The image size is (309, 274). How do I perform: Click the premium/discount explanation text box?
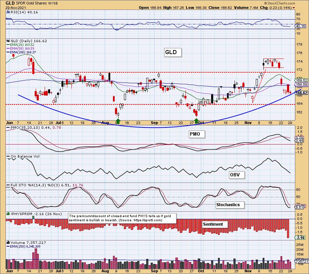[x=122, y=218]
